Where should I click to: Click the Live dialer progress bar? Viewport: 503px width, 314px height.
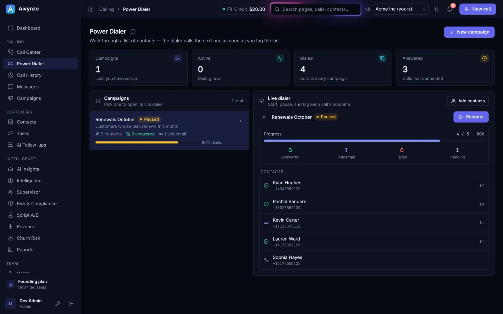(x=374, y=141)
